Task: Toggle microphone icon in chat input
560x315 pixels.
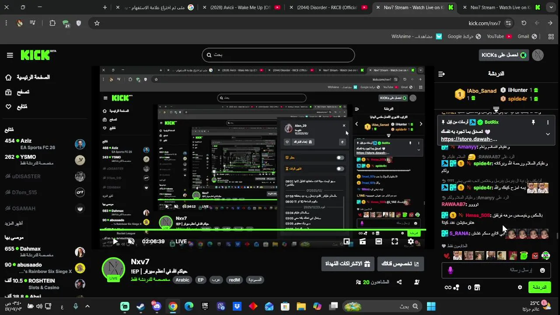Action: 450,270
